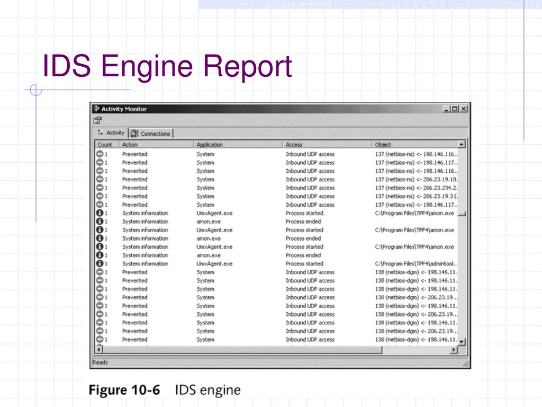Sort by the Object column header
The image size is (542, 407).
415,145
